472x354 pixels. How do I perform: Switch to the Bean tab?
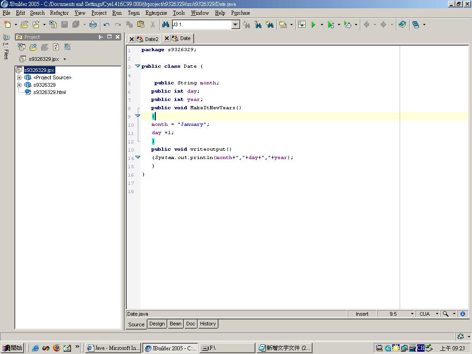pos(176,324)
